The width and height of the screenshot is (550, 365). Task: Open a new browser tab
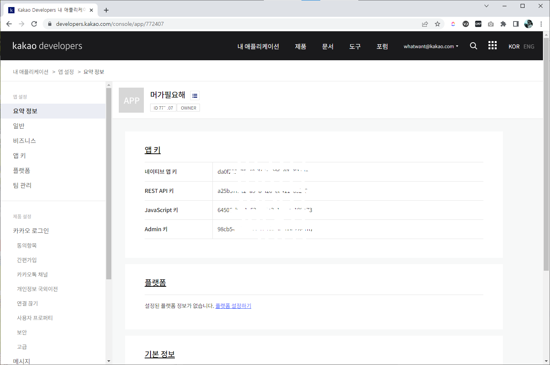click(106, 10)
